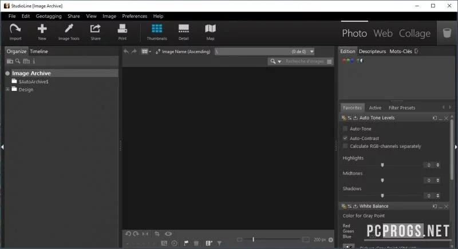458x249 pixels.
Task: Click the undo arrow above image area
Action: (x=126, y=51)
